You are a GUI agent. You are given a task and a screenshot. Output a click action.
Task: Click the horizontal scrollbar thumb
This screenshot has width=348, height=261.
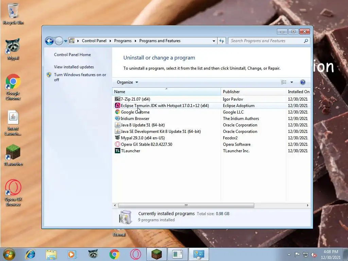[x=186, y=205]
